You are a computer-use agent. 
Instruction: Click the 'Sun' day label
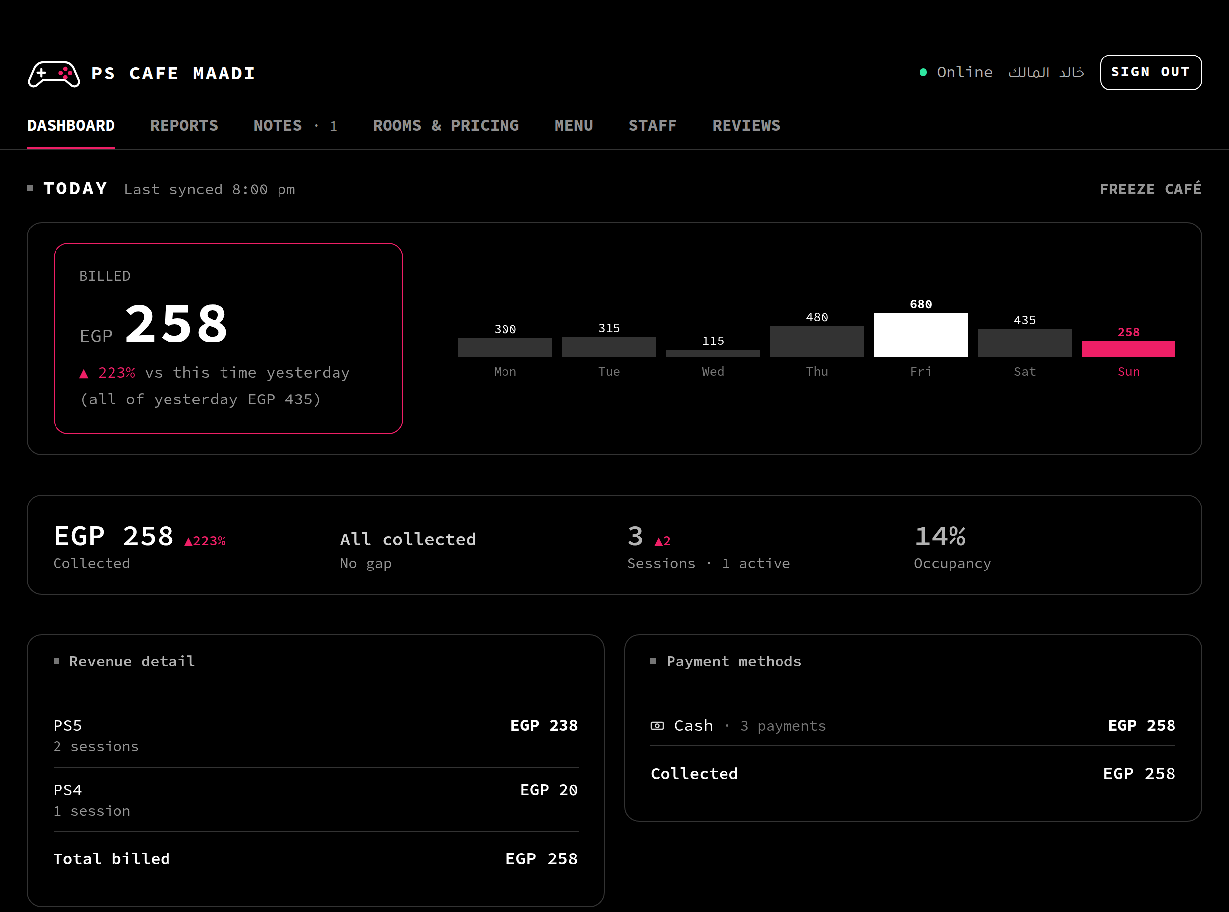pyautogui.click(x=1129, y=372)
